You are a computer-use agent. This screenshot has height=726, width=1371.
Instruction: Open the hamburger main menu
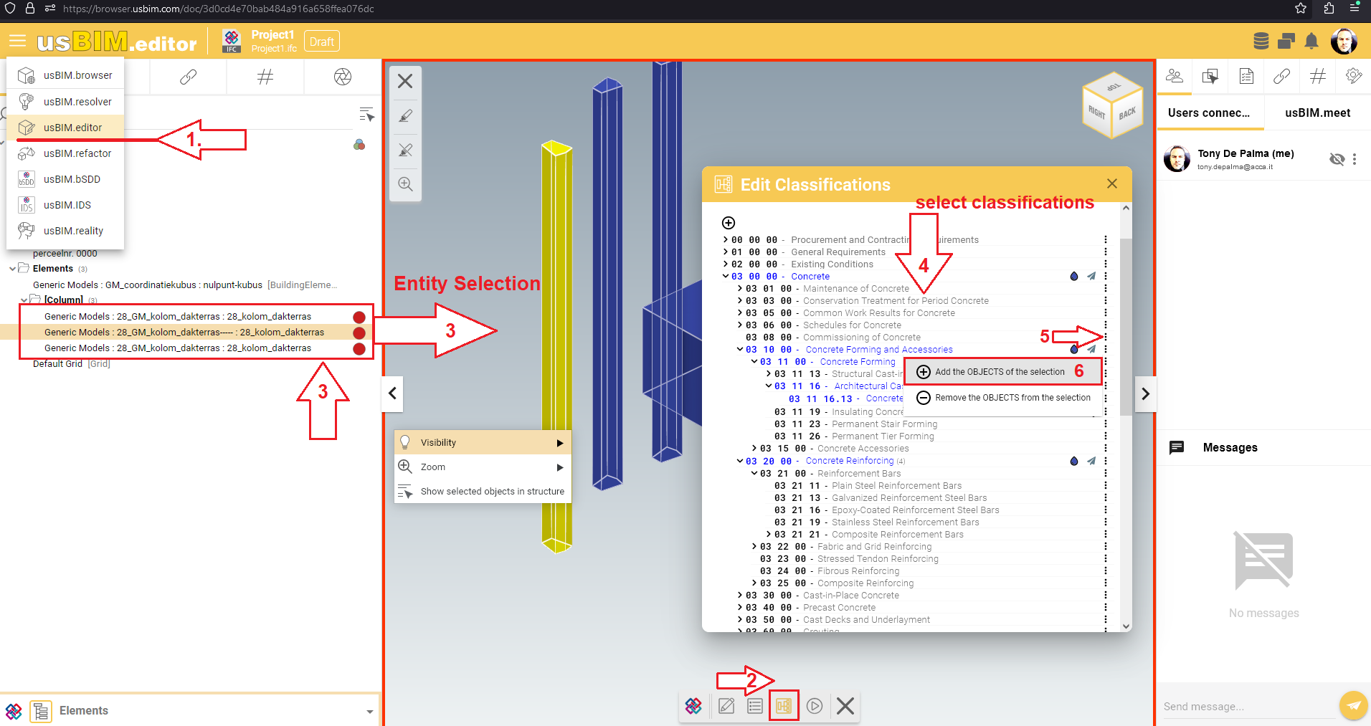pyautogui.click(x=18, y=42)
